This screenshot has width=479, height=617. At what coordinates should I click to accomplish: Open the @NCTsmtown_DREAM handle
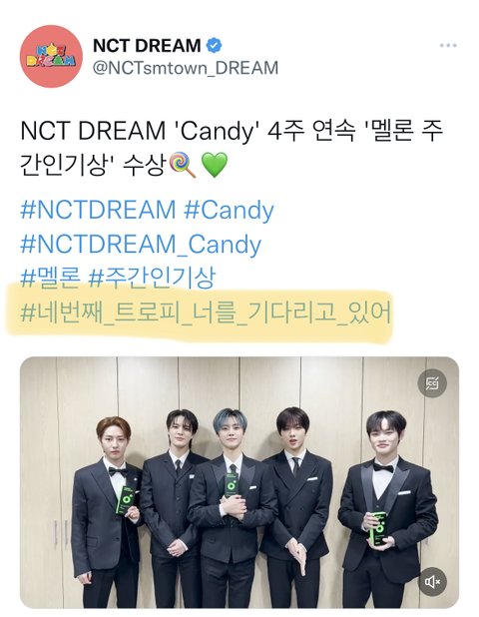186,68
